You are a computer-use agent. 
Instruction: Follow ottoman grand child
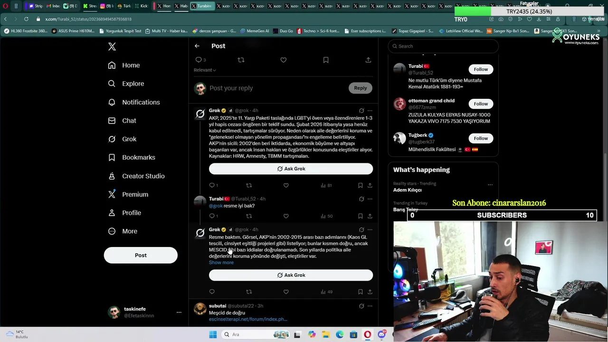pos(481,104)
